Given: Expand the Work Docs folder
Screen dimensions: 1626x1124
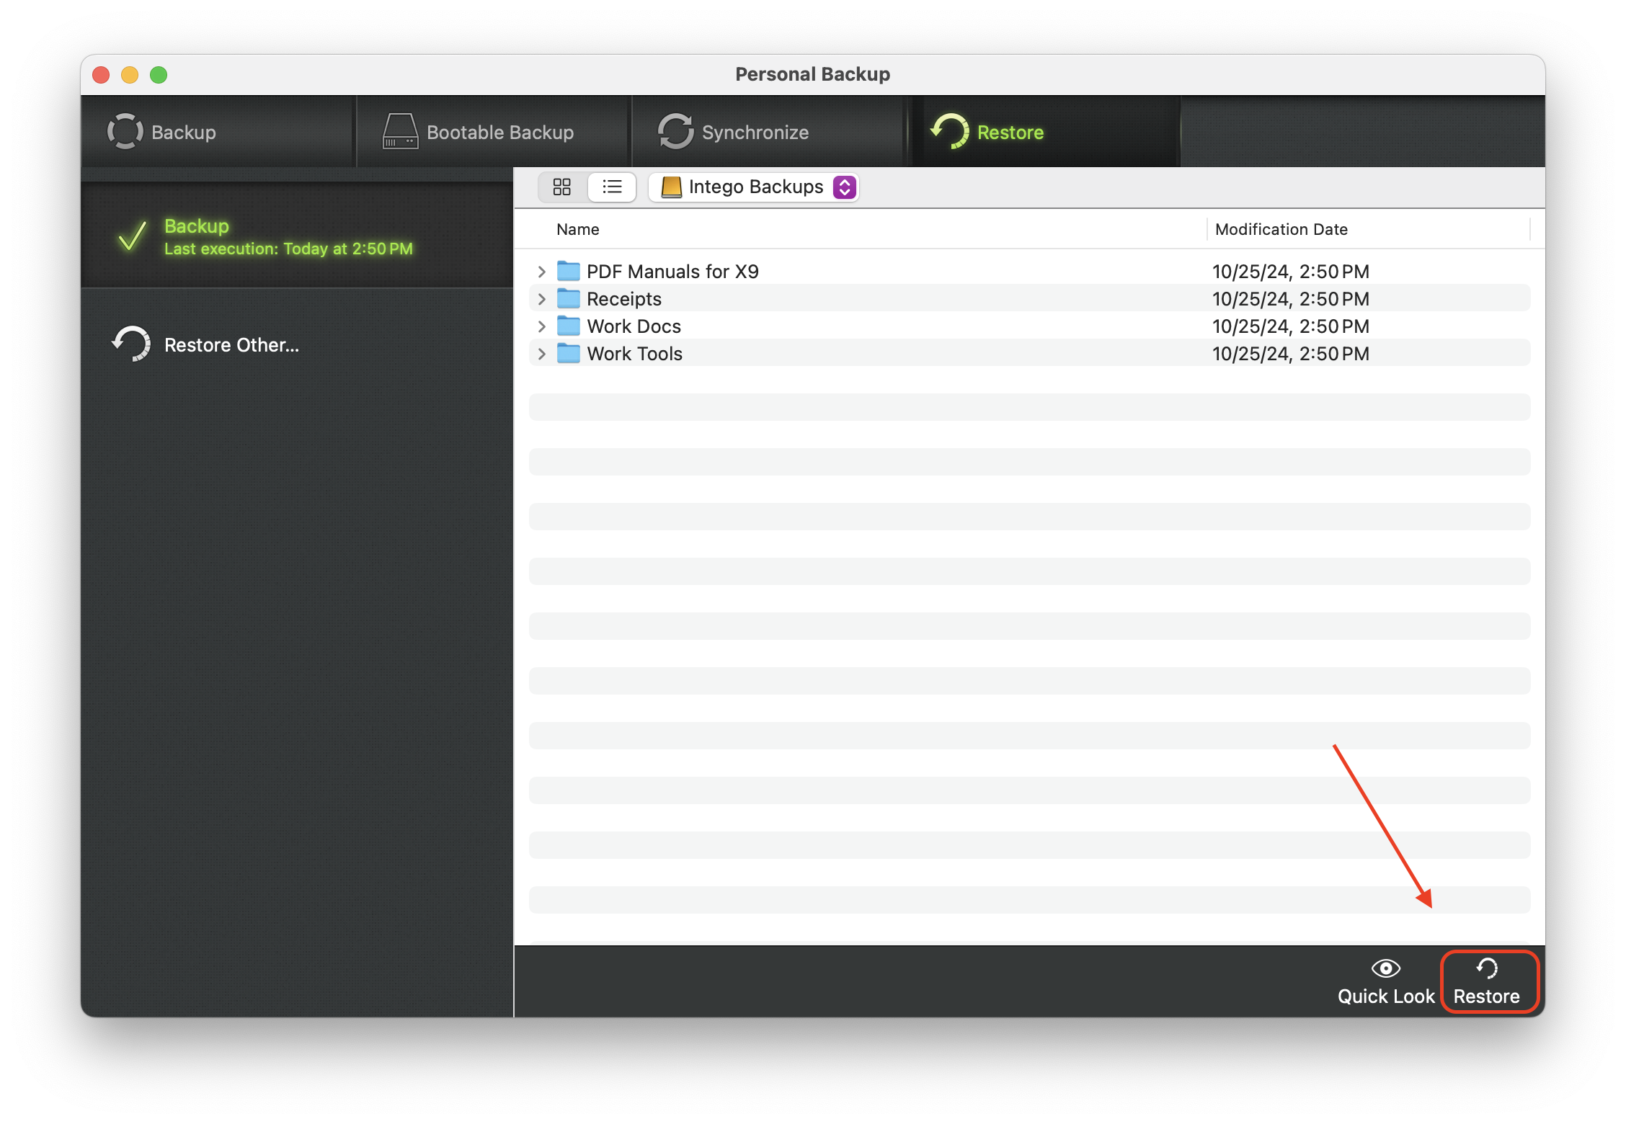Looking at the screenshot, I should point(542,326).
